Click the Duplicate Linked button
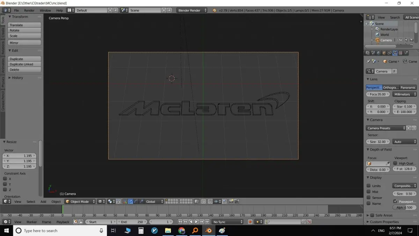The width and height of the screenshot is (419, 236). (24, 64)
